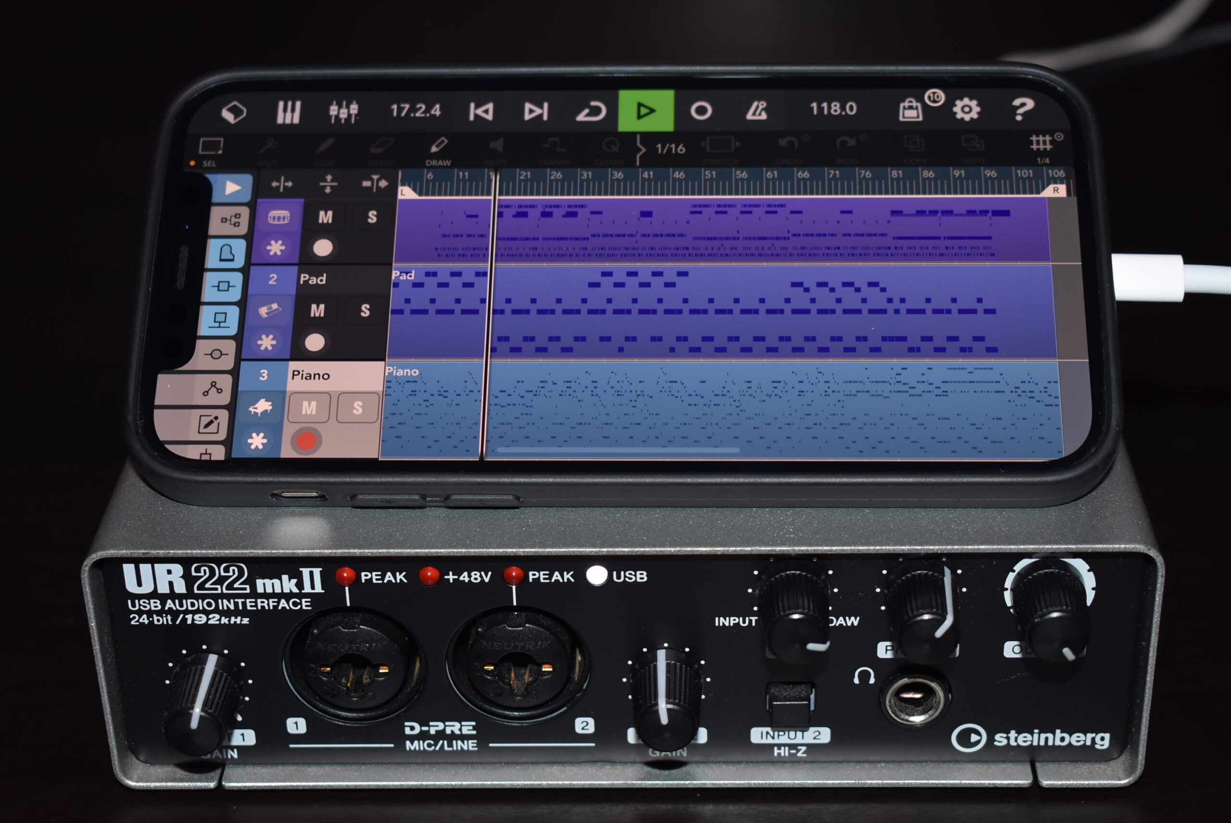Click the add track arrow icon
1231x823 pixels.
tap(375, 183)
